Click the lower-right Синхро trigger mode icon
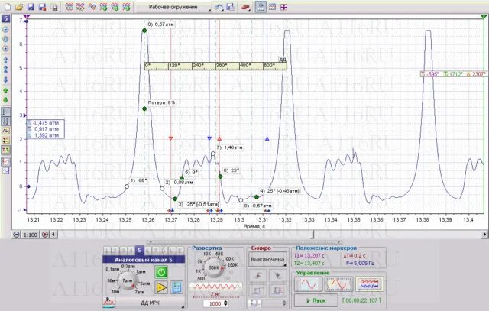Screen dimensions: 489x311 point(277,290)
